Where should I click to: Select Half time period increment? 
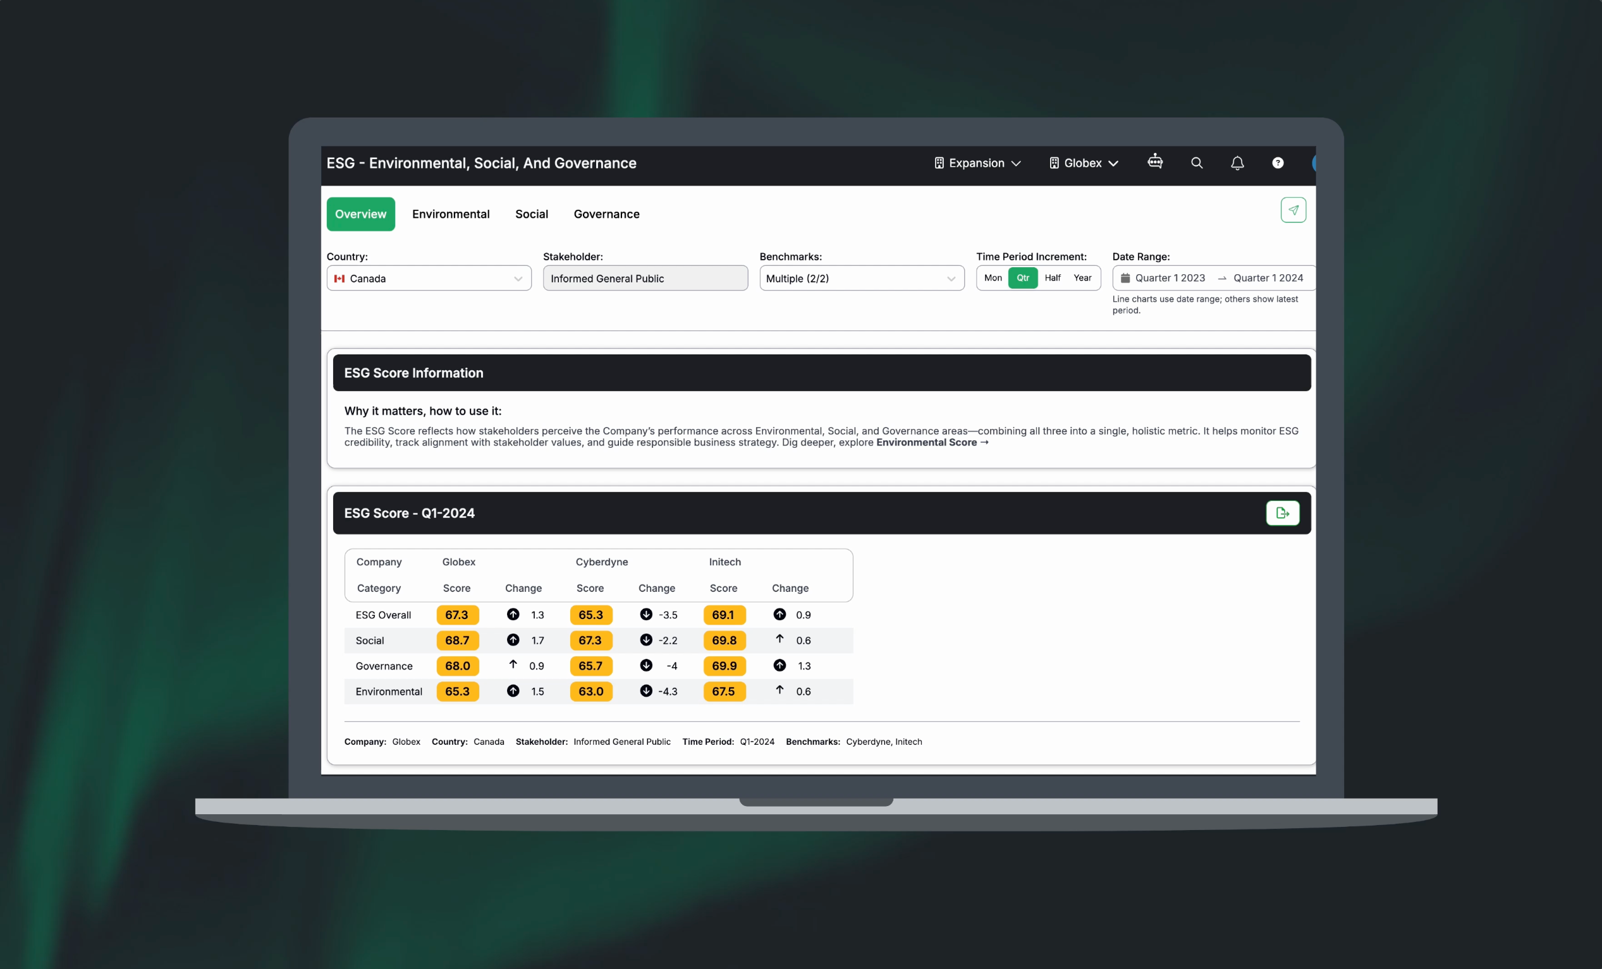point(1052,278)
